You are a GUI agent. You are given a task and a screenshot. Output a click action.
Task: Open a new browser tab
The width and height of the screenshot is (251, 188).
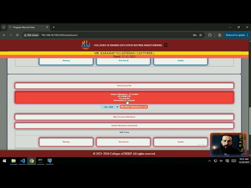[x=54, y=27]
